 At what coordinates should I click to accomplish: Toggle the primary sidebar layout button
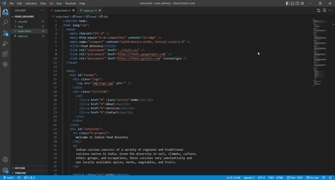pyautogui.click(x=287, y=3)
